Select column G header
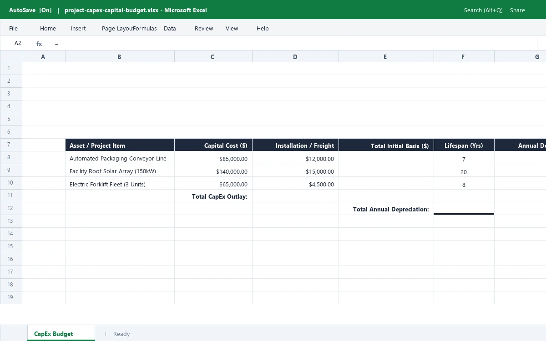The height and width of the screenshot is (341, 546). [x=520, y=56]
